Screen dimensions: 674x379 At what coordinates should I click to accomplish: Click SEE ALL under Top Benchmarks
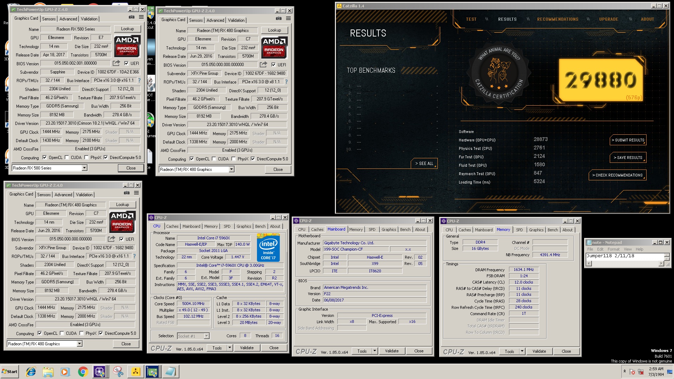pos(424,164)
